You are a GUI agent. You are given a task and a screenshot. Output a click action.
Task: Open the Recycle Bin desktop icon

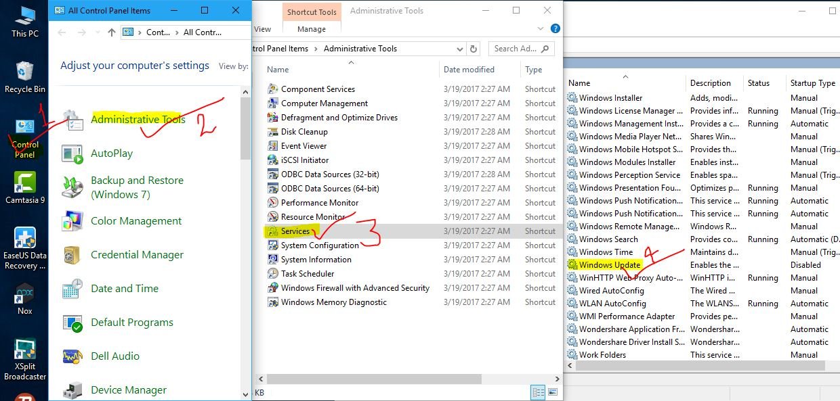tap(25, 77)
